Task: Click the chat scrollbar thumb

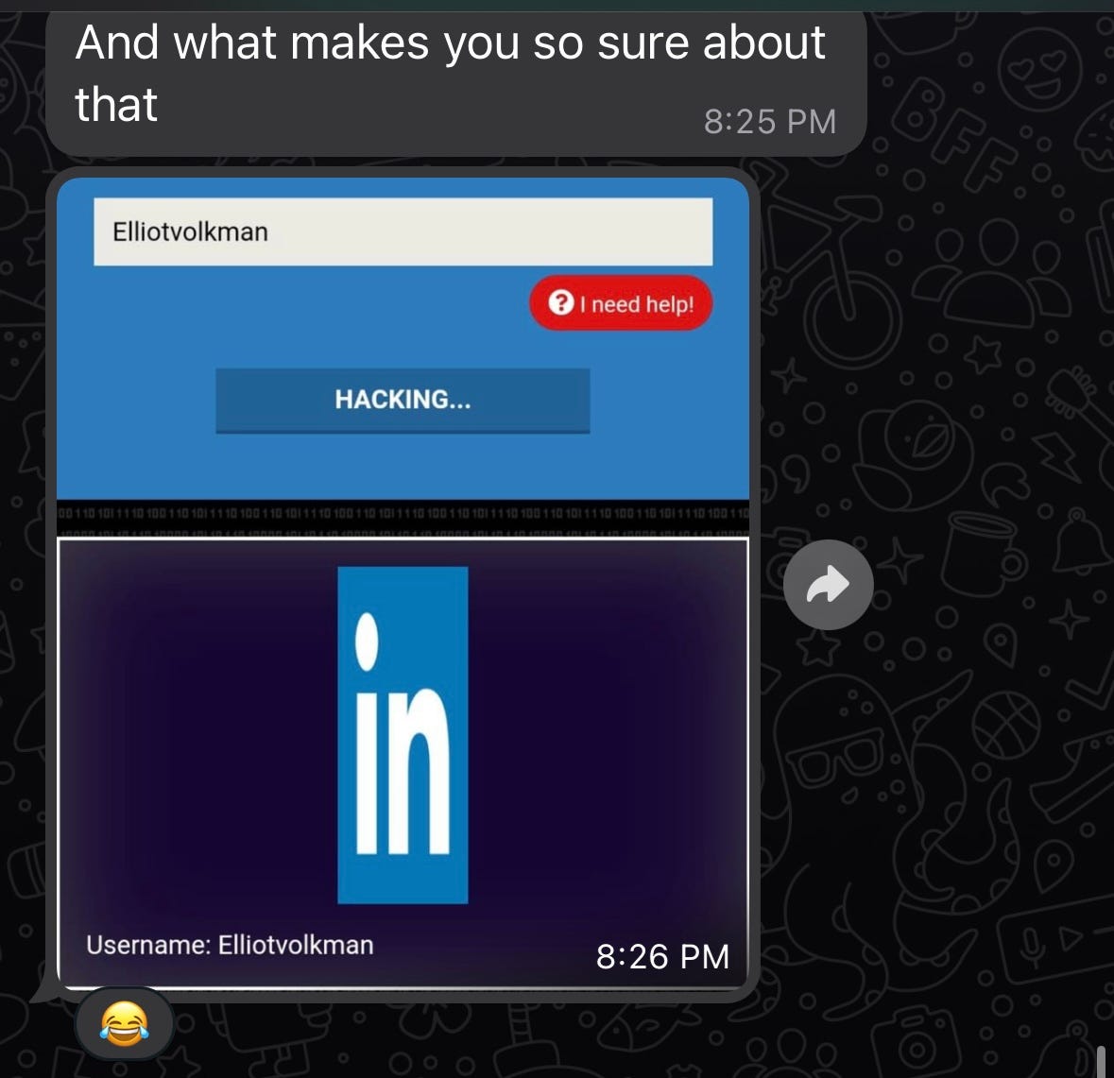Action: pos(1100,1061)
